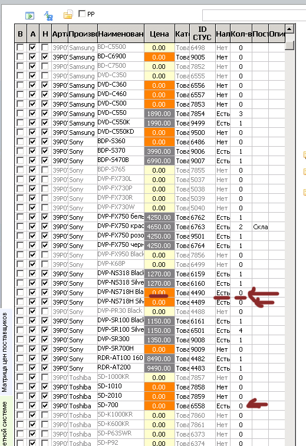The width and height of the screenshot is (306, 446).
Task: Sort by the Цена column header
Action: coord(159,34)
